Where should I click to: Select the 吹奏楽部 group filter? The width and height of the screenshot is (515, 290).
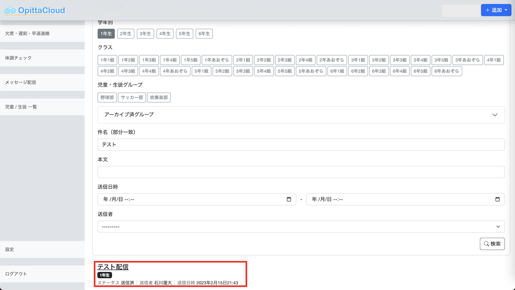[159, 98]
